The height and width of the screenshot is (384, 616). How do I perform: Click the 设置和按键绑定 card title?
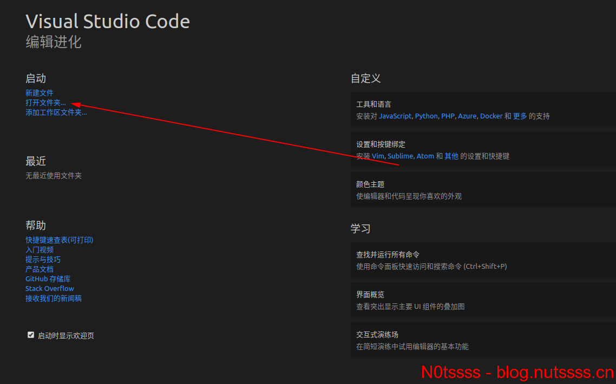click(x=381, y=144)
